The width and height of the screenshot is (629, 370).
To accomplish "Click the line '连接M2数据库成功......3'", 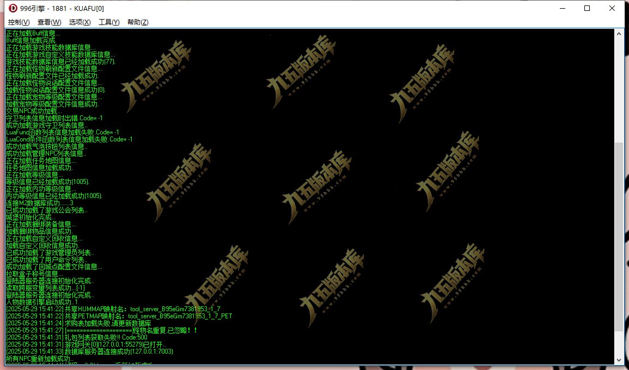I will pyautogui.click(x=40, y=203).
